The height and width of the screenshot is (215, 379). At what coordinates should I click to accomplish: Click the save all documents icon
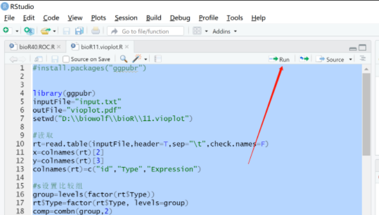79,31
